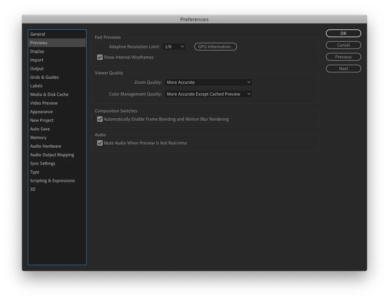
Task: Go to Previous preferences page
Action: point(343,57)
